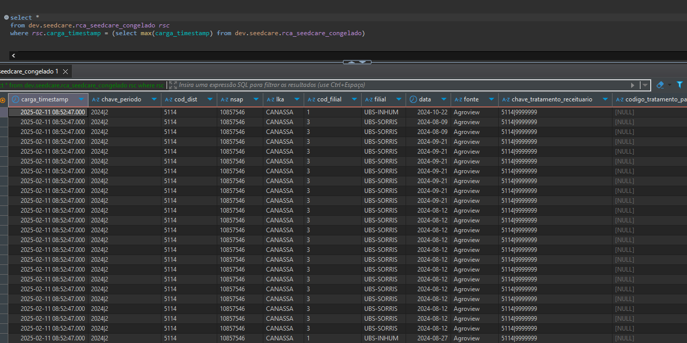
Task: Click A-Z type icon on filial column
Action: tap(369, 99)
